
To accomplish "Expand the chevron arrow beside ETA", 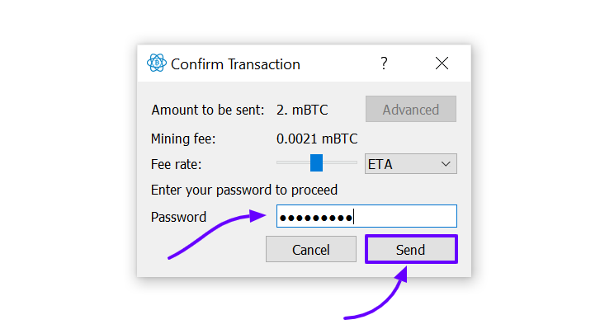I will (x=446, y=164).
